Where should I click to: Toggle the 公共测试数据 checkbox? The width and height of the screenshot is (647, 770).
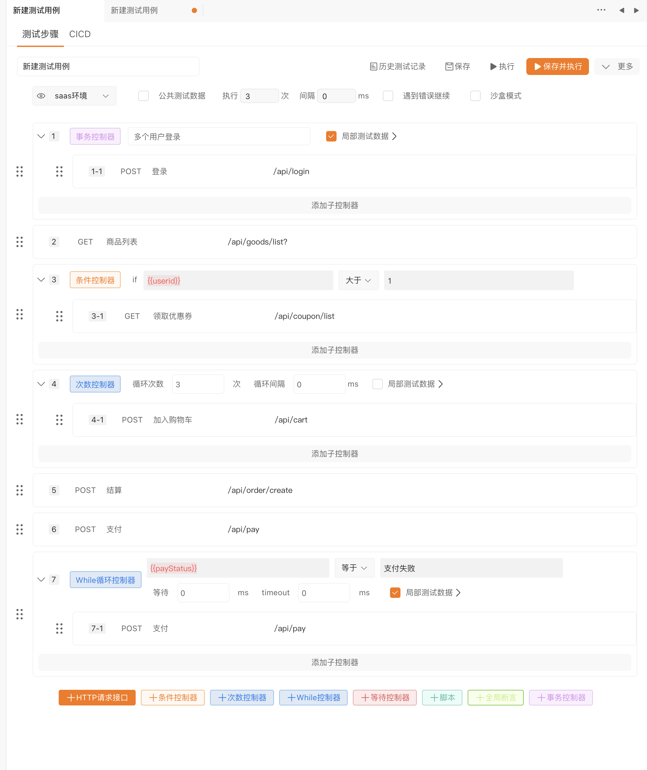(x=143, y=96)
